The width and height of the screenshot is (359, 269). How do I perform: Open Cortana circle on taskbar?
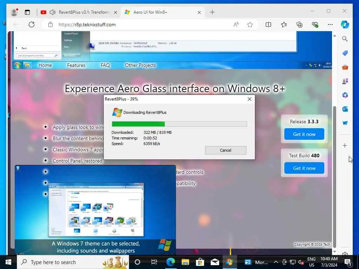[x=137, y=262]
